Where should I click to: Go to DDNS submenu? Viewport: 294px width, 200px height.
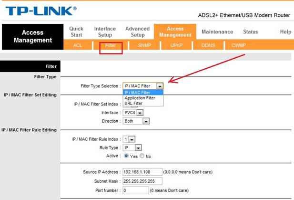[208, 45]
